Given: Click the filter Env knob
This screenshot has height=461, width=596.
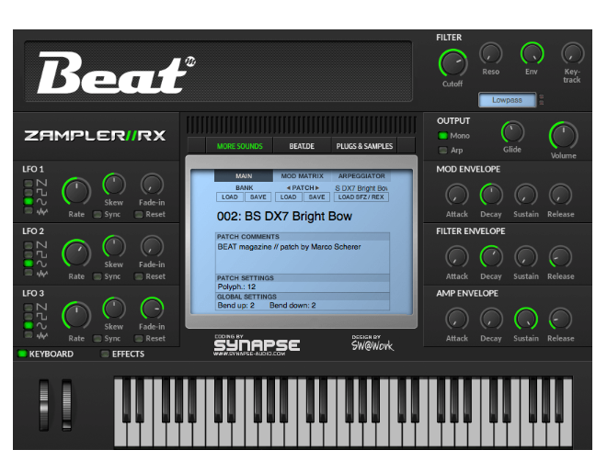Looking at the screenshot, I should point(532,54).
